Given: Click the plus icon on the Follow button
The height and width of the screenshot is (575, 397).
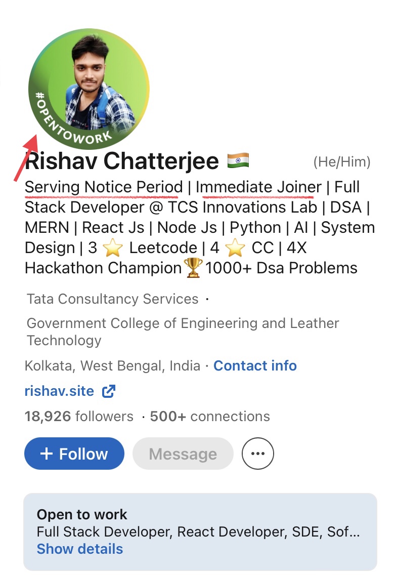Looking at the screenshot, I should (46, 454).
